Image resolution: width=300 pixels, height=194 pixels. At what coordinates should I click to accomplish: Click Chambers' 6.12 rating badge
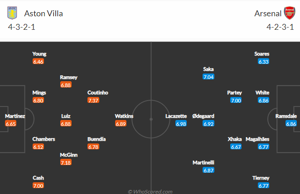pos(38,147)
